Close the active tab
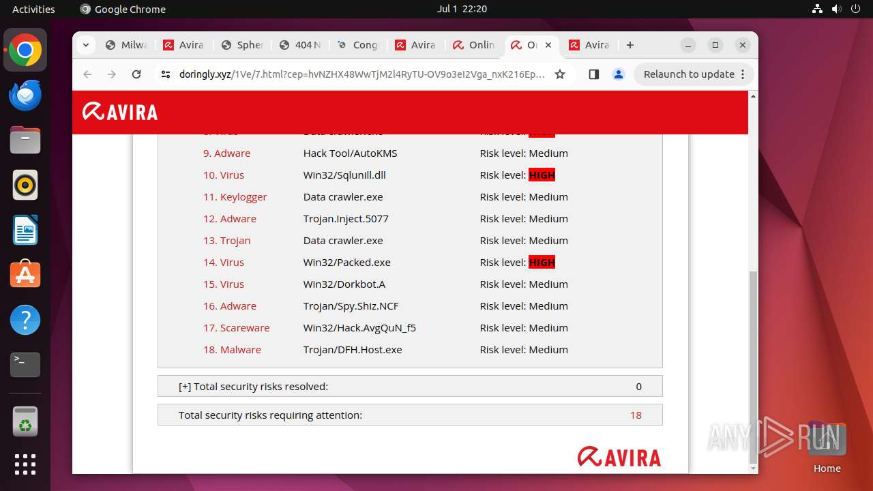Viewport: 873px width, 491px height. (x=548, y=45)
